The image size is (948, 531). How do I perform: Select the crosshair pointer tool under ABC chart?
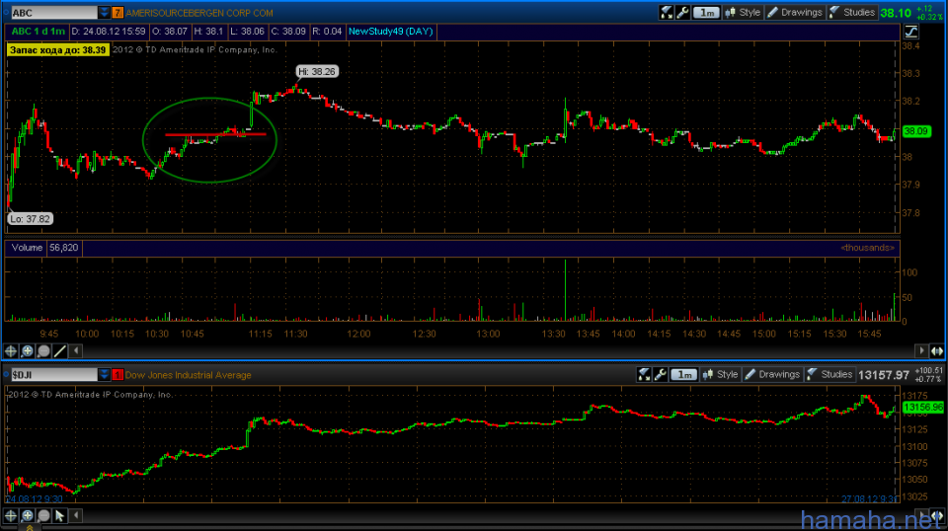pyautogui.click(x=11, y=350)
